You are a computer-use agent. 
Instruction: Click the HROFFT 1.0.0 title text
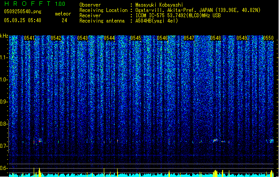(x=35, y=4)
